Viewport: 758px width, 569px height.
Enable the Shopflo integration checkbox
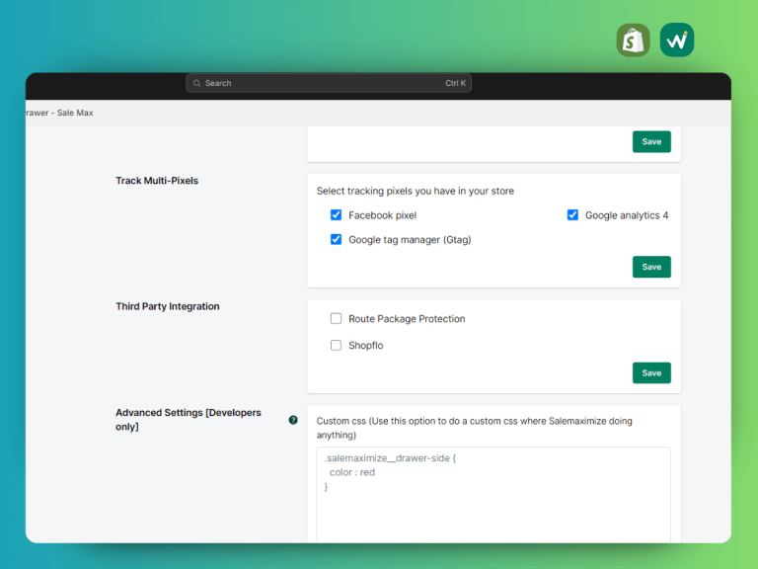tap(336, 345)
